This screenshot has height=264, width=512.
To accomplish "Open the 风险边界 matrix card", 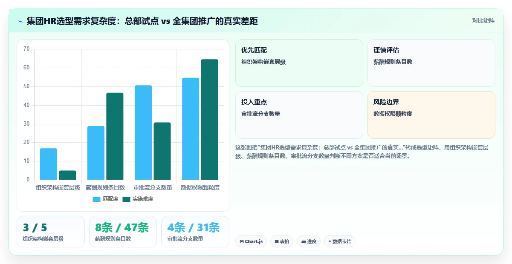I will (431, 115).
